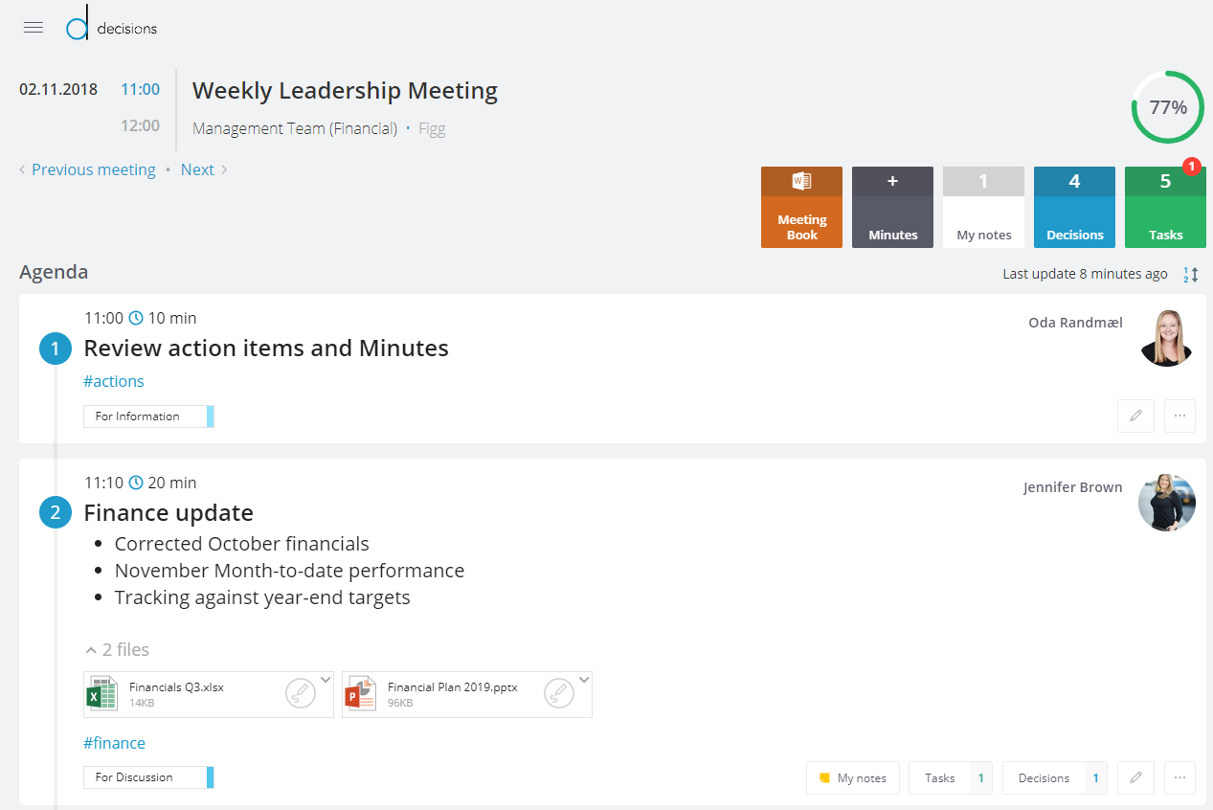Open the Minutes tile
1213x810 pixels.
[x=892, y=208]
